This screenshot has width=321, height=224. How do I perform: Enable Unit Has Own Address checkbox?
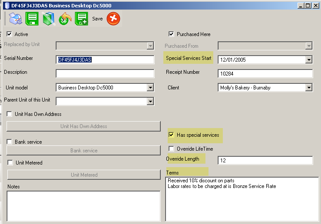(10, 114)
